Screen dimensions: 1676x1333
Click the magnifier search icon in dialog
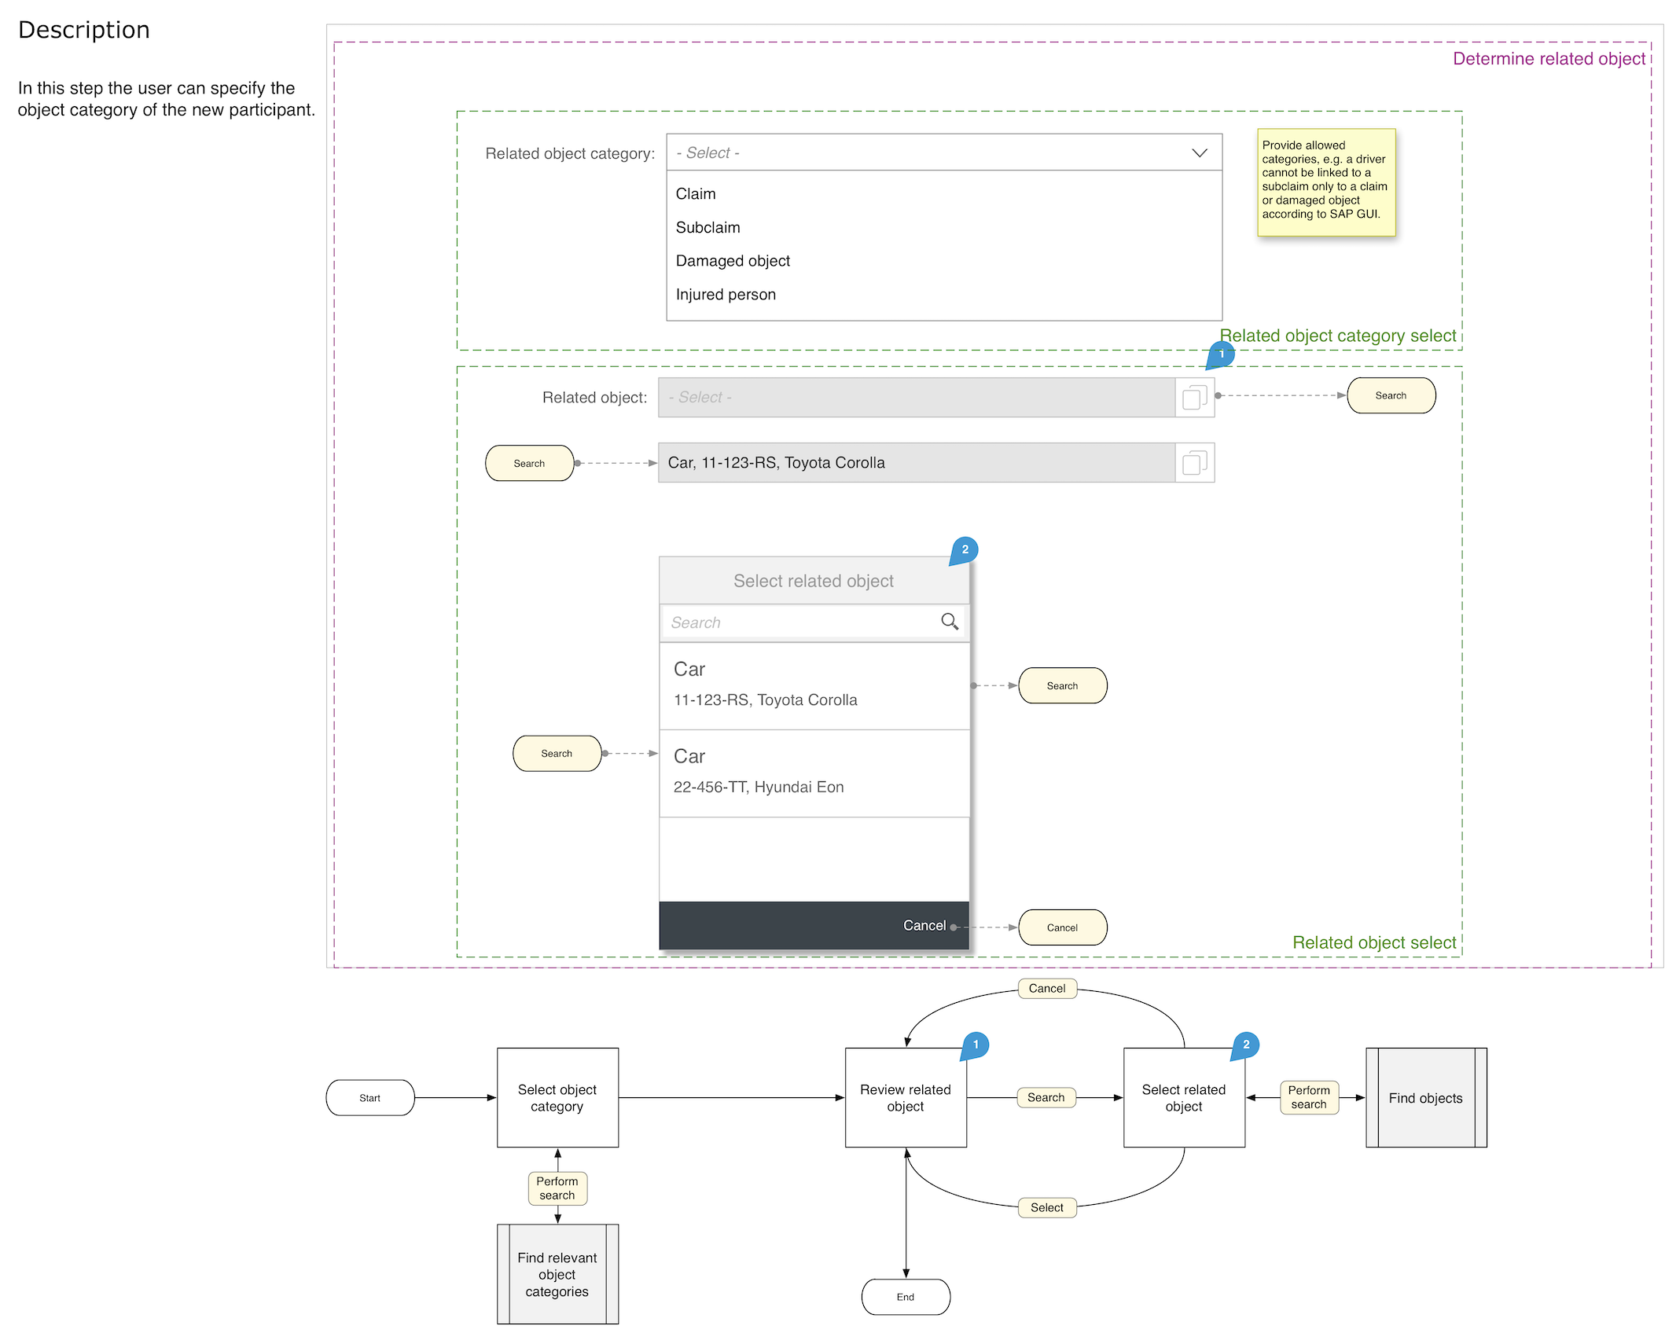pyautogui.click(x=950, y=622)
